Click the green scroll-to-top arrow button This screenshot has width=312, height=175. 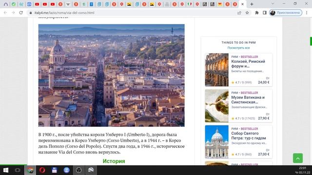tap(298, 158)
